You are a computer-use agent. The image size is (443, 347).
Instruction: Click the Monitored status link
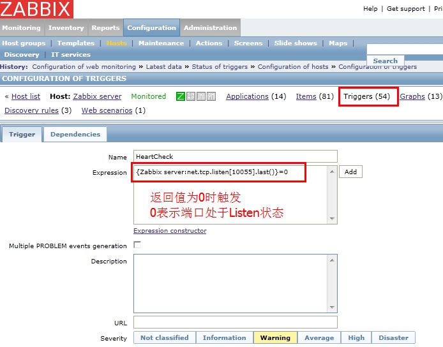click(148, 96)
